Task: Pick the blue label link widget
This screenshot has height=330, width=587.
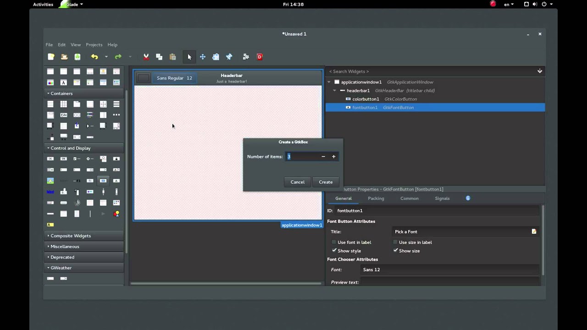Action: coord(50,192)
